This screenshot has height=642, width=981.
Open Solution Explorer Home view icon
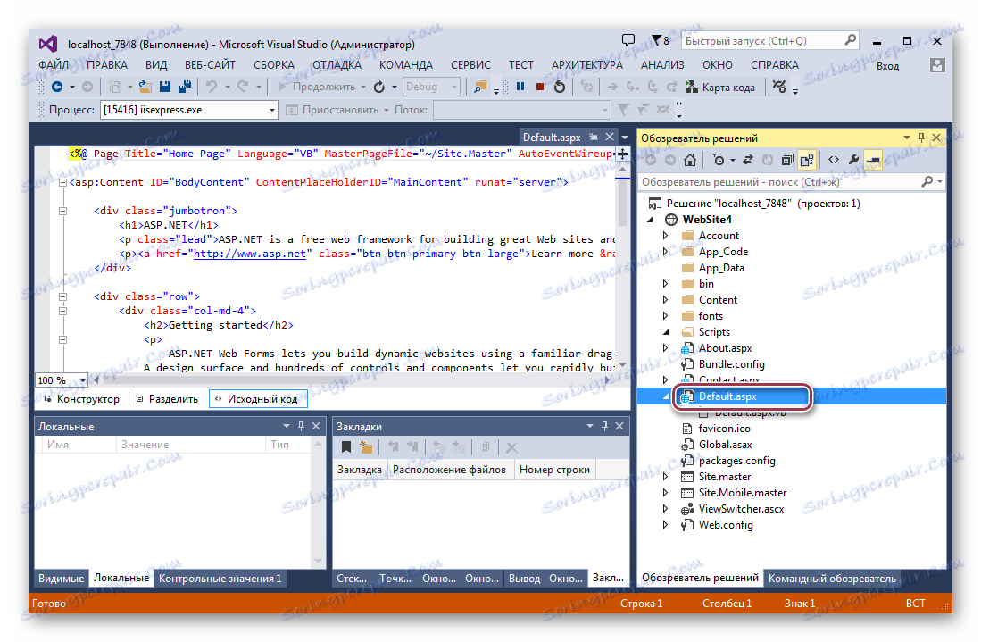pos(689,160)
